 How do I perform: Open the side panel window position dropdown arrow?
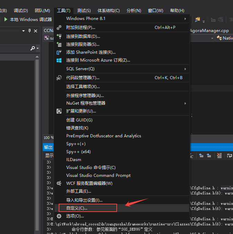(23, 31)
